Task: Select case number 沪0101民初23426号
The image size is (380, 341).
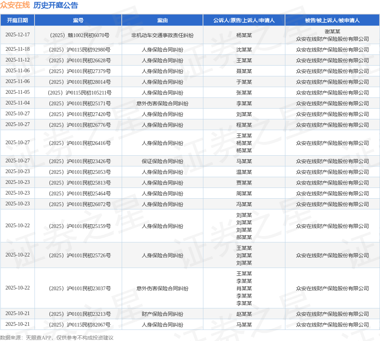Action: pyautogui.click(x=80, y=162)
